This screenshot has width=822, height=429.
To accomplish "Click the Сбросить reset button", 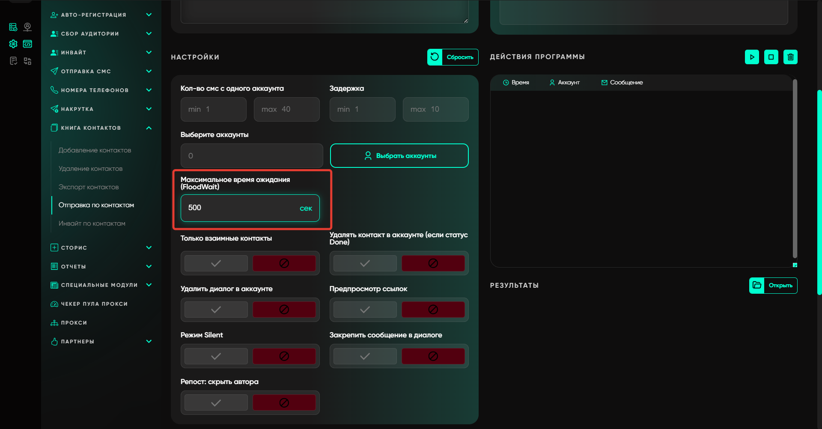I will 453,57.
